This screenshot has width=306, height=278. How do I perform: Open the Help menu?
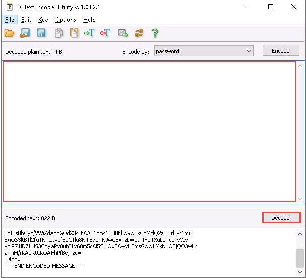89,20
